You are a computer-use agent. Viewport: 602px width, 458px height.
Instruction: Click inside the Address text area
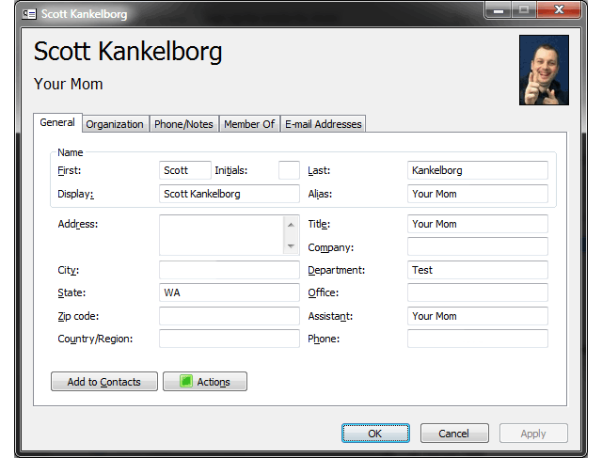click(x=221, y=235)
